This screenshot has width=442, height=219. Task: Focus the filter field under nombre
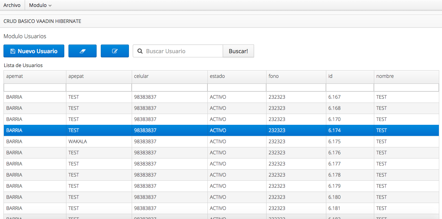pyautogui.click(x=406, y=87)
